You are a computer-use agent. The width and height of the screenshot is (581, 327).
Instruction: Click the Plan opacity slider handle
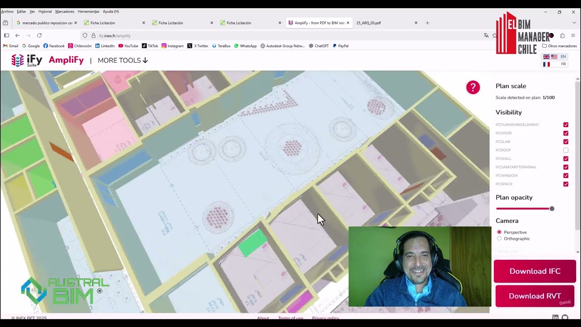(x=551, y=208)
